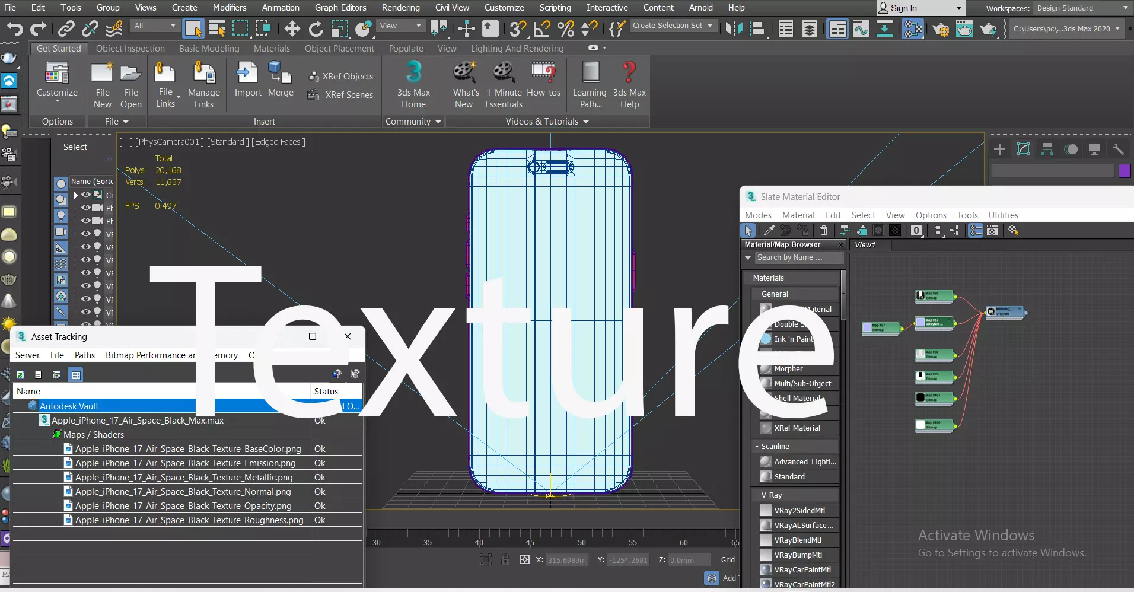Collapse the Scanline materials group
The image size is (1134, 592).
pyautogui.click(x=757, y=446)
